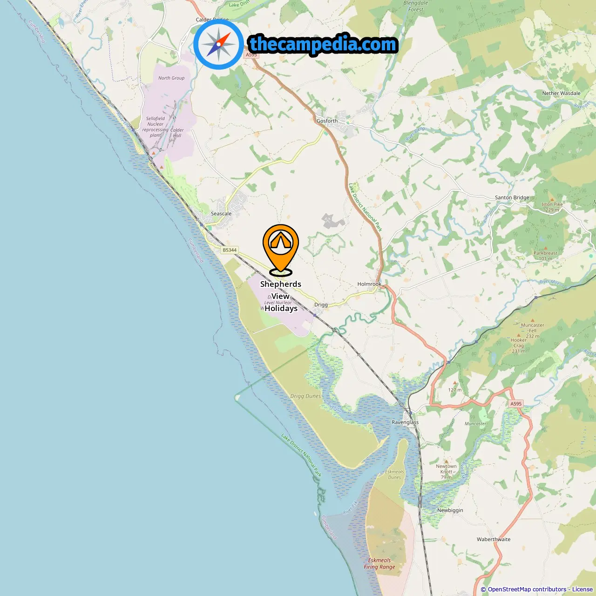Click the Waberthwaite place label
The width and height of the screenshot is (596, 596).
pos(494,539)
